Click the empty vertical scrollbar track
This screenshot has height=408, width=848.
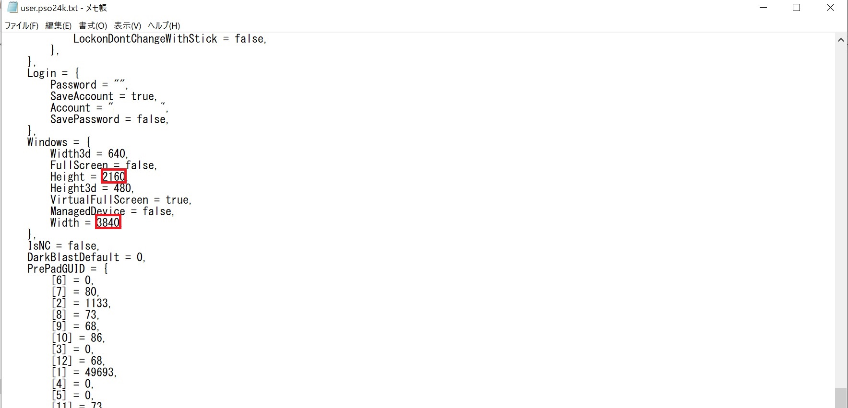coord(841,216)
